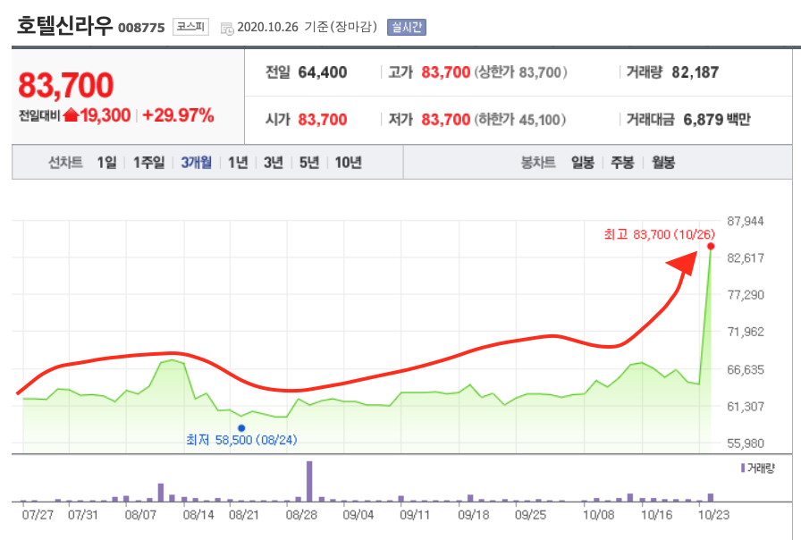Click the 10/23 date label on the x-axis
The height and width of the screenshot is (540, 801).
tap(713, 514)
